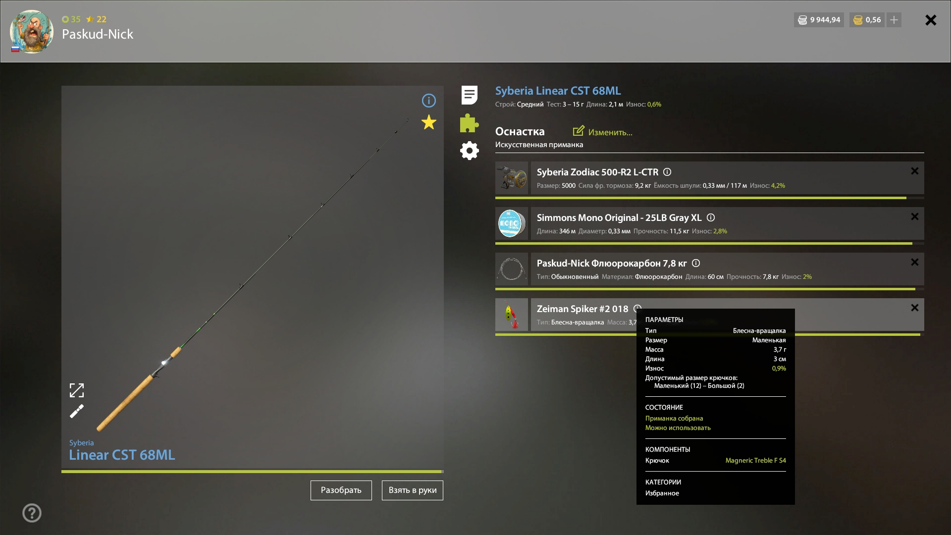Viewport: 951px width, 535px height.
Task: Remove the Syberia Zodiac reel from rig
Action: 915,171
